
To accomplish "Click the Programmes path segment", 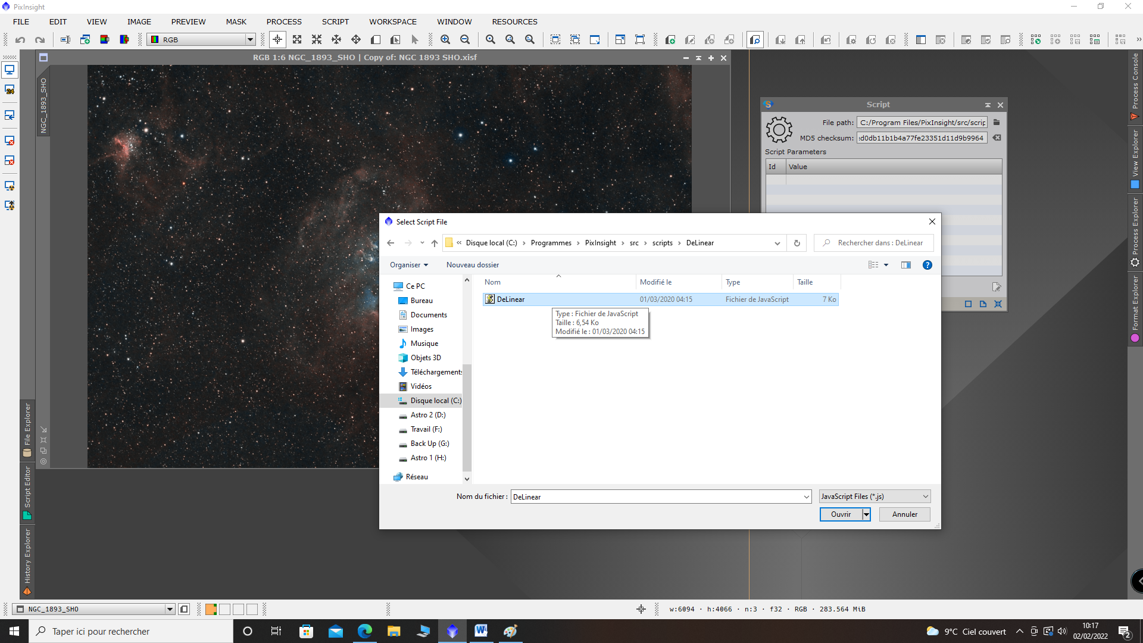I will [x=551, y=243].
